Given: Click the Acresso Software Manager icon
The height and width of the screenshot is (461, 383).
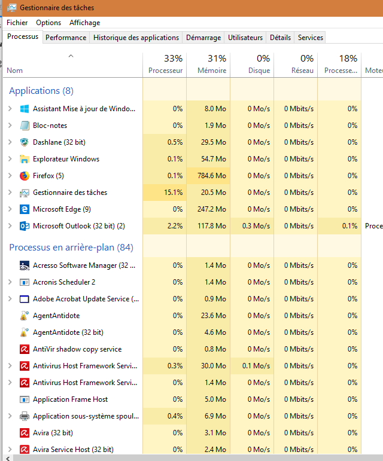Looking at the screenshot, I should pyautogui.click(x=25, y=265).
